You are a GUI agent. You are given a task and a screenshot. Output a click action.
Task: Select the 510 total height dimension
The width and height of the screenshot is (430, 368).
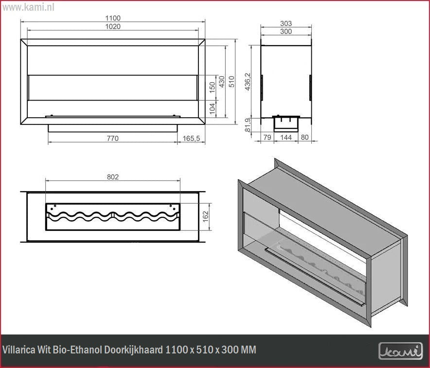pyautogui.click(x=232, y=81)
